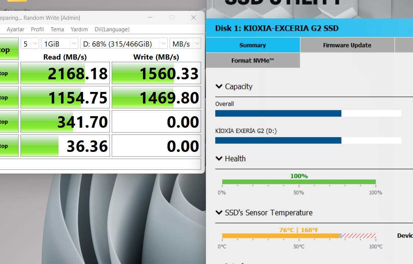This screenshot has width=413, height=264.
Task: Click Stop button beside 1154.75 row
Action: click(9, 97)
